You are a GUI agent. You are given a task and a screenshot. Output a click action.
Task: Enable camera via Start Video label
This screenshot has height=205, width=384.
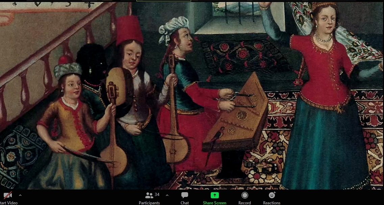tap(9, 203)
